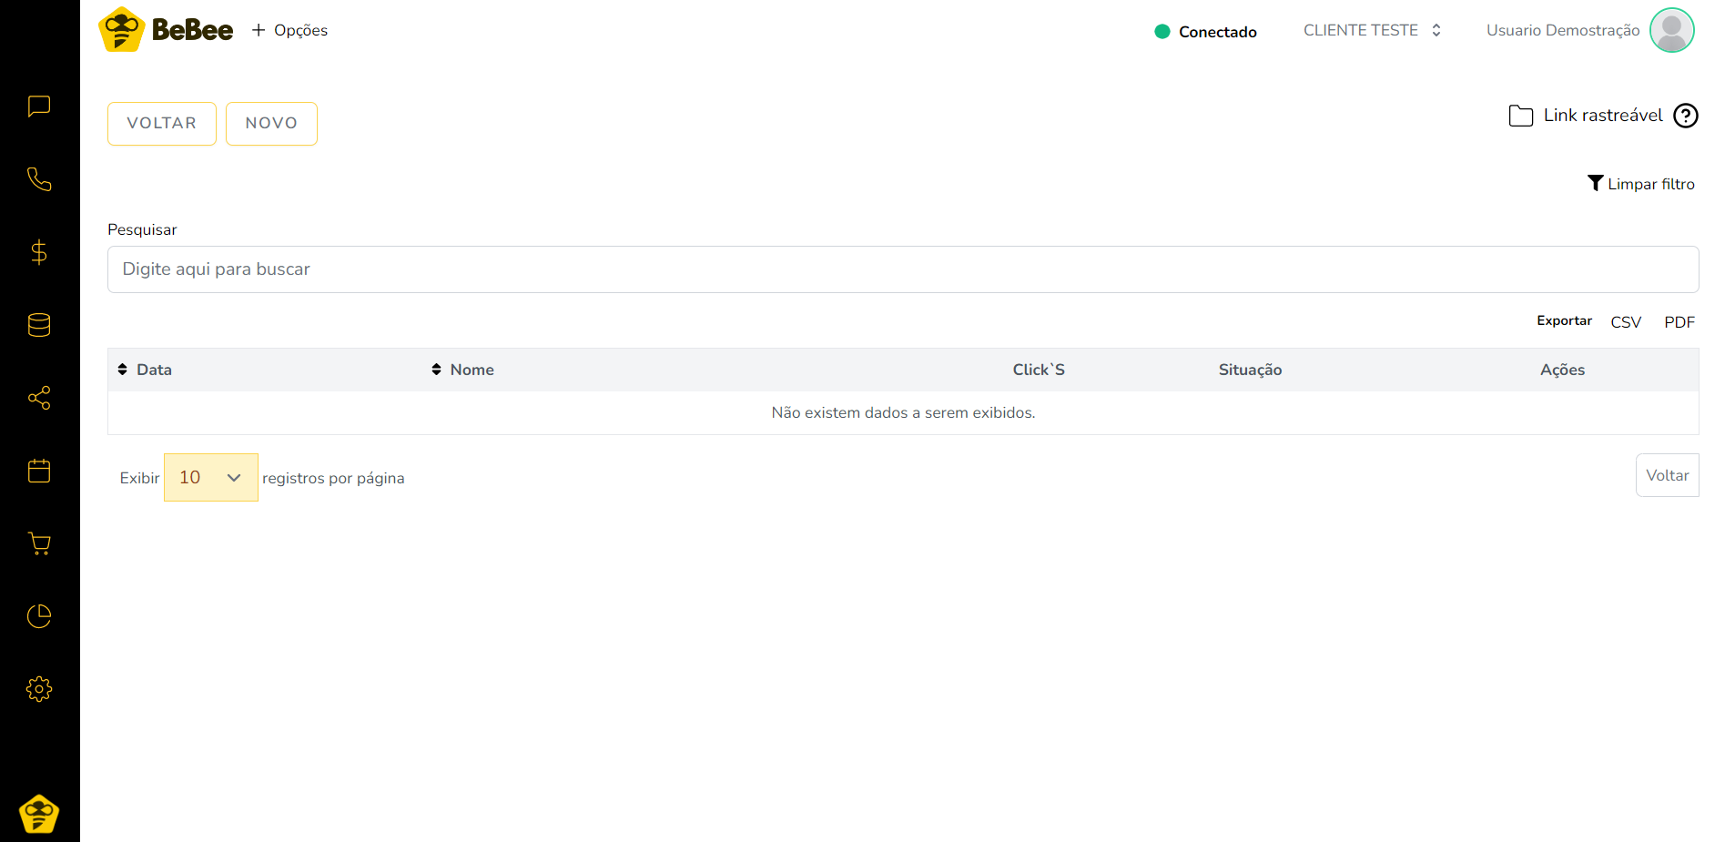Viewport: 1725px width, 842px height.
Task: Open the Opções menu
Action: click(289, 30)
